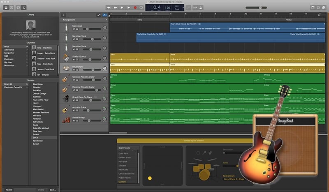Toggle Show Automation button
The image size is (329, 192).
coord(99,15)
